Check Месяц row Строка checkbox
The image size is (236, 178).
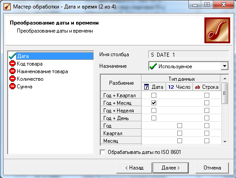[207, 141]
